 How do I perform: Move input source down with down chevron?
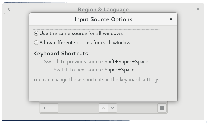point(112,108)
